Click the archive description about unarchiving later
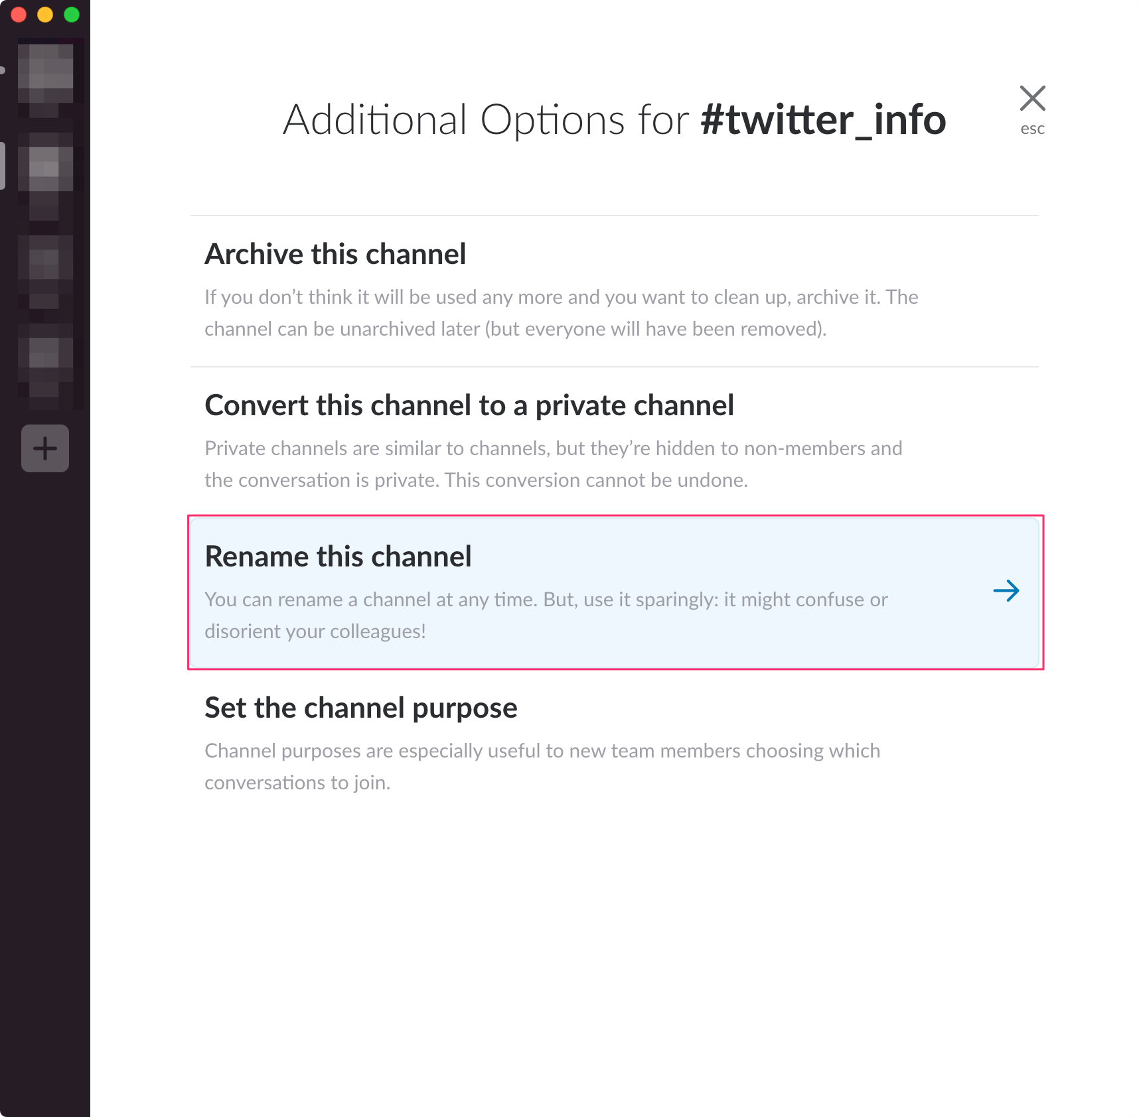The image size is (1139, 1117). click(x=515, y=329)
